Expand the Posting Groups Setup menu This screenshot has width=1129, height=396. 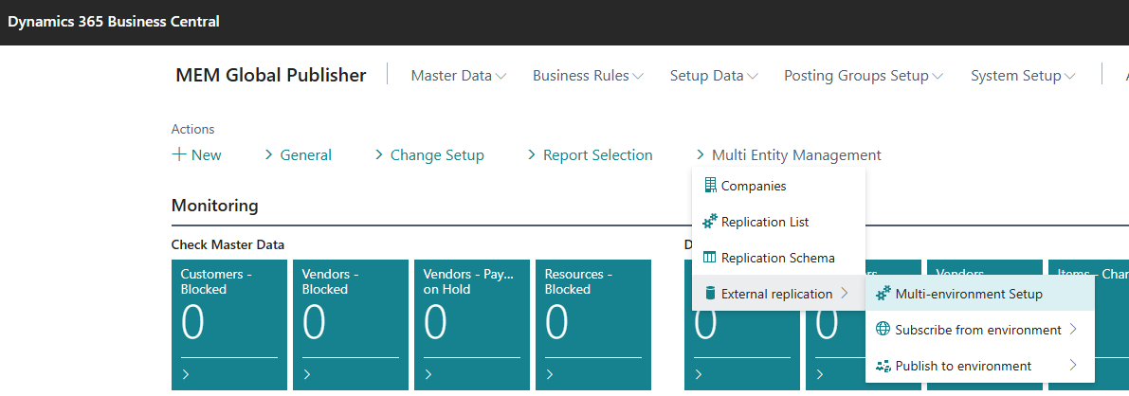863,76
